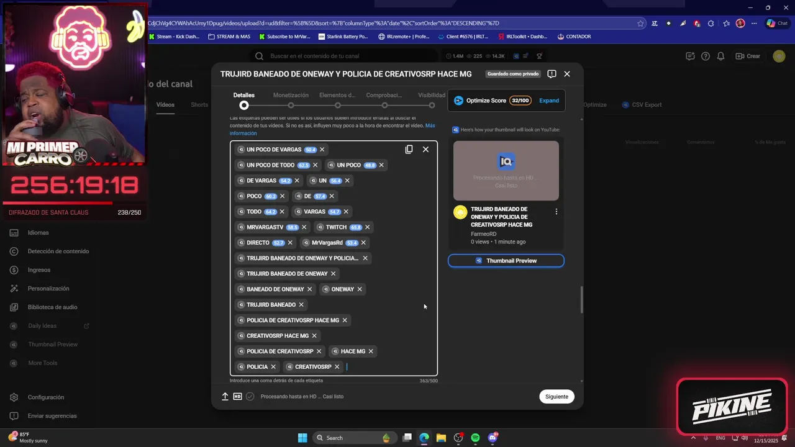This screenshot has width=795, height=447.
Task: Open the feedback icon in the dialog header
Action: pyautogui.click(x=552, y=74)
